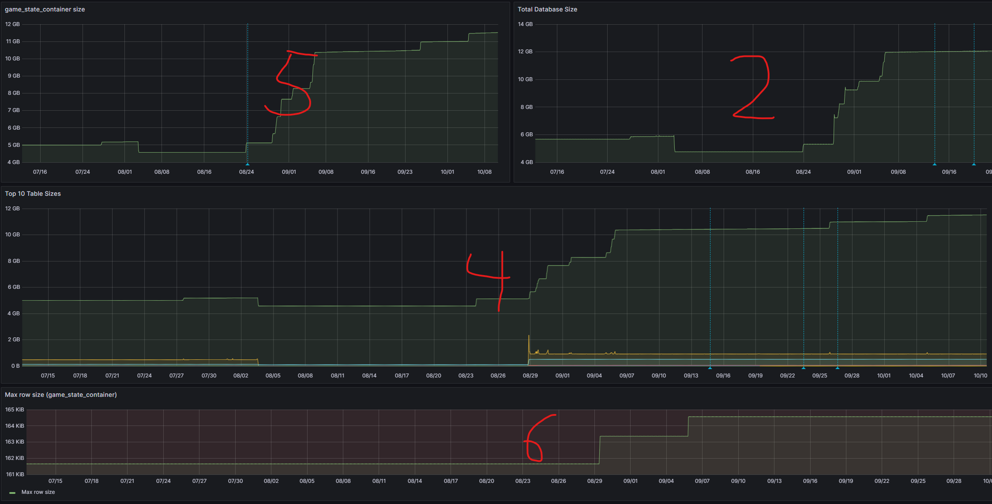
Task: Click the 14 GB axis label in Total Database Size
Action: point(524,24)
